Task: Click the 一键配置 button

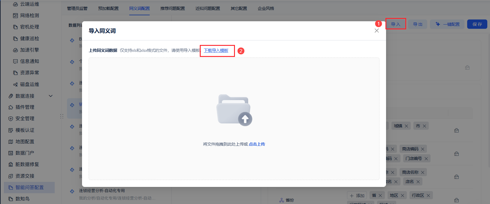Action: coord(447,24)
